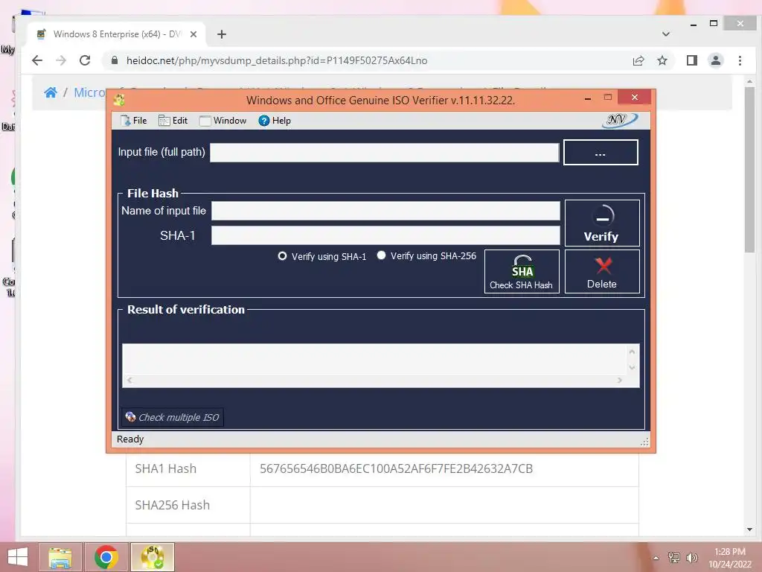
Task: Click the Check multiple ISO button
Action: click(173, 417)
